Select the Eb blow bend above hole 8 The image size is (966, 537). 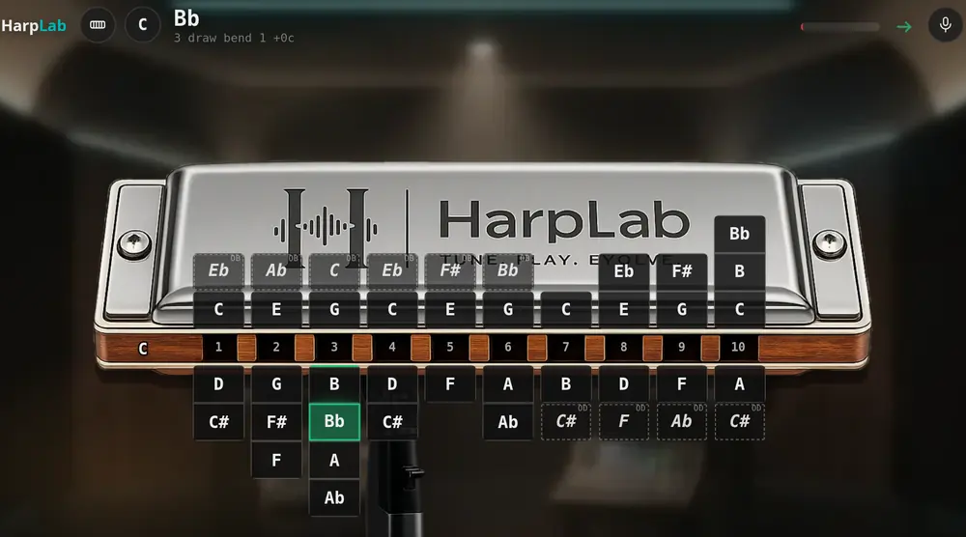point(623,271)
